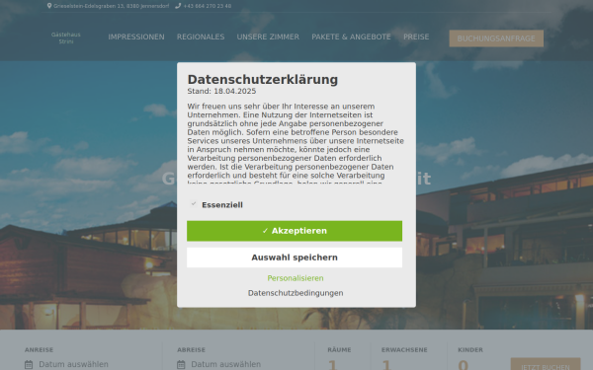
Task: Click the Kinder count value
Action: [x=464, y=365]
